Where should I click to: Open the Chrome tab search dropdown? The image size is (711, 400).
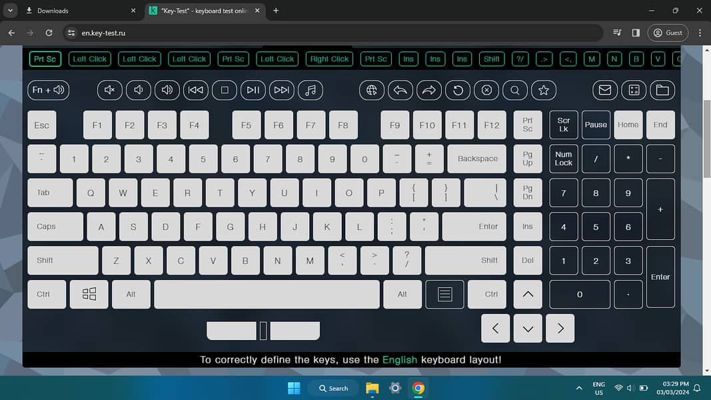(10, 11)
